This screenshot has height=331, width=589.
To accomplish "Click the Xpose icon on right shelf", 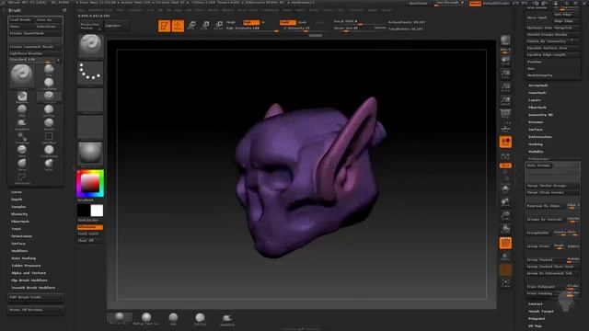I will (x=505, y=284).
